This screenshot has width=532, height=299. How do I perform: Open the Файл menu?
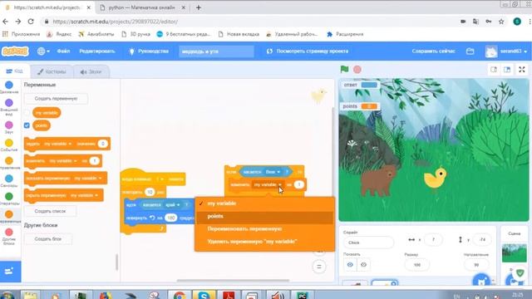63,51
